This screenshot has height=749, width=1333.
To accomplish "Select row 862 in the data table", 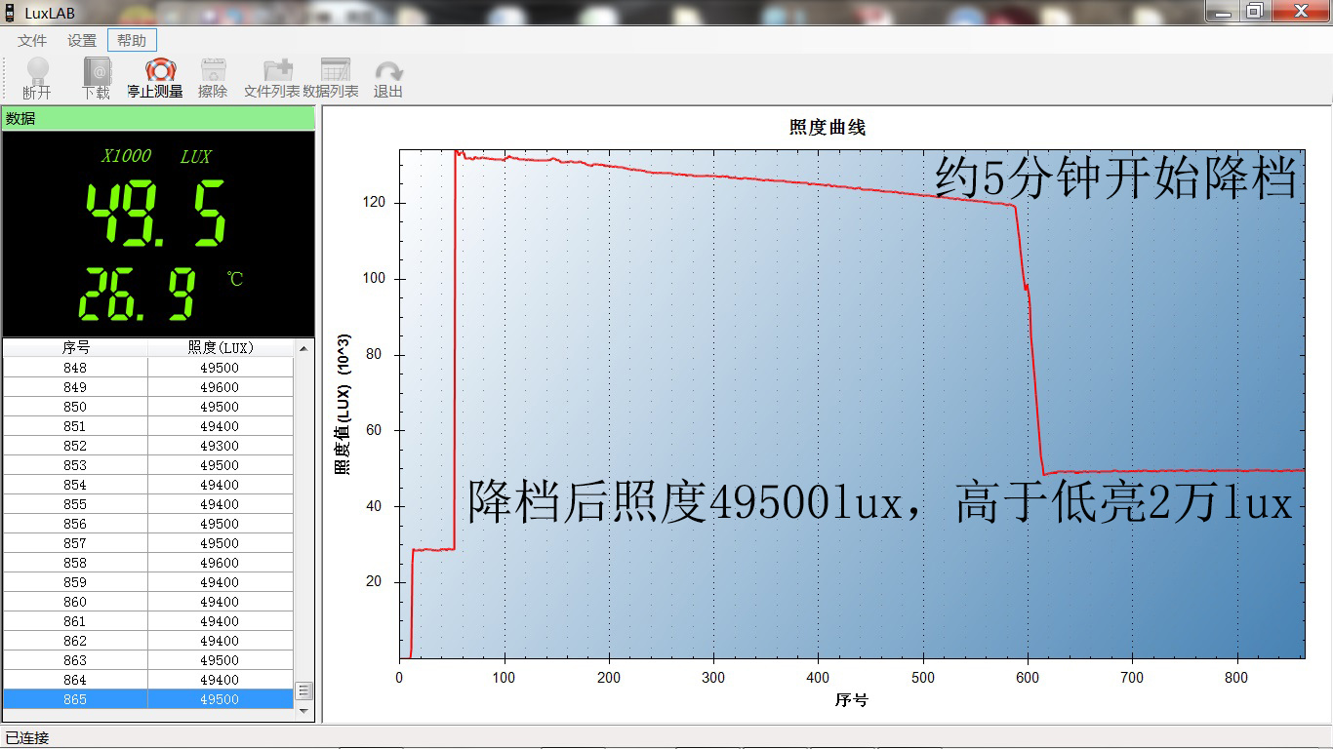I will point(148,641).
